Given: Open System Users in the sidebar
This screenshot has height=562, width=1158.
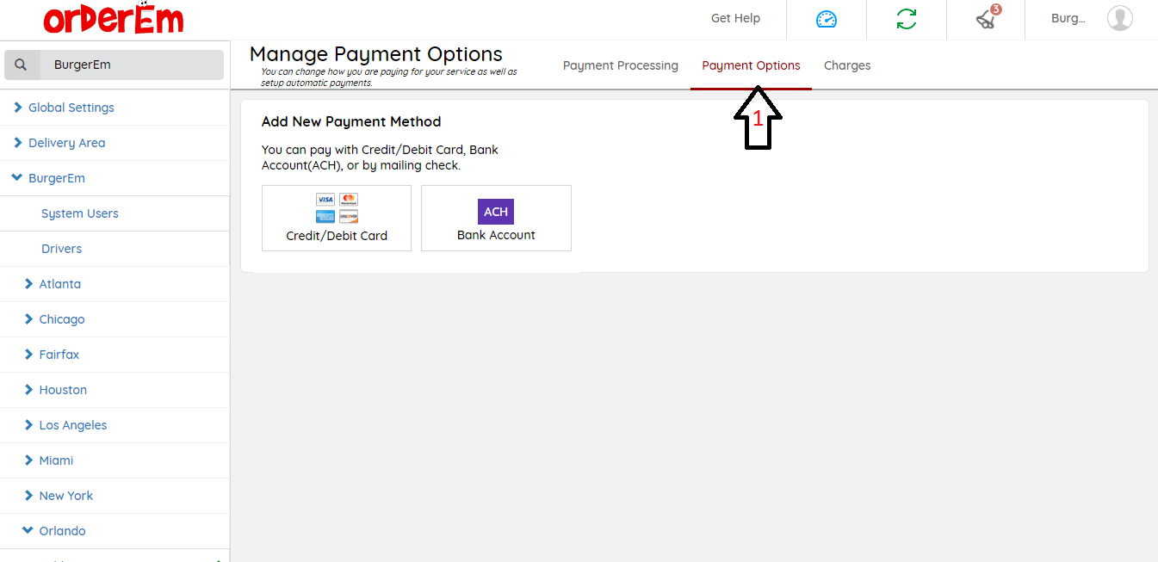Looking at the screenshot, I should [80, 213].
